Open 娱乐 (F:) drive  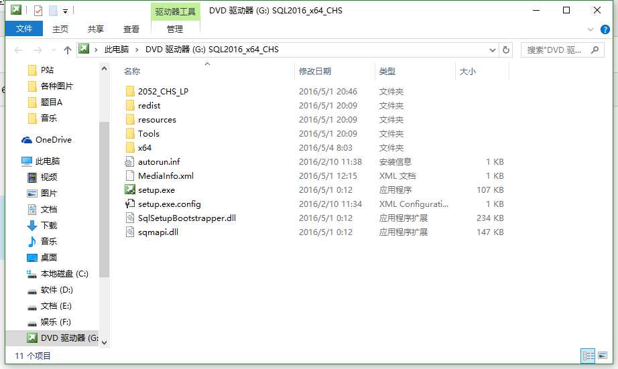(x=56, y=322)
